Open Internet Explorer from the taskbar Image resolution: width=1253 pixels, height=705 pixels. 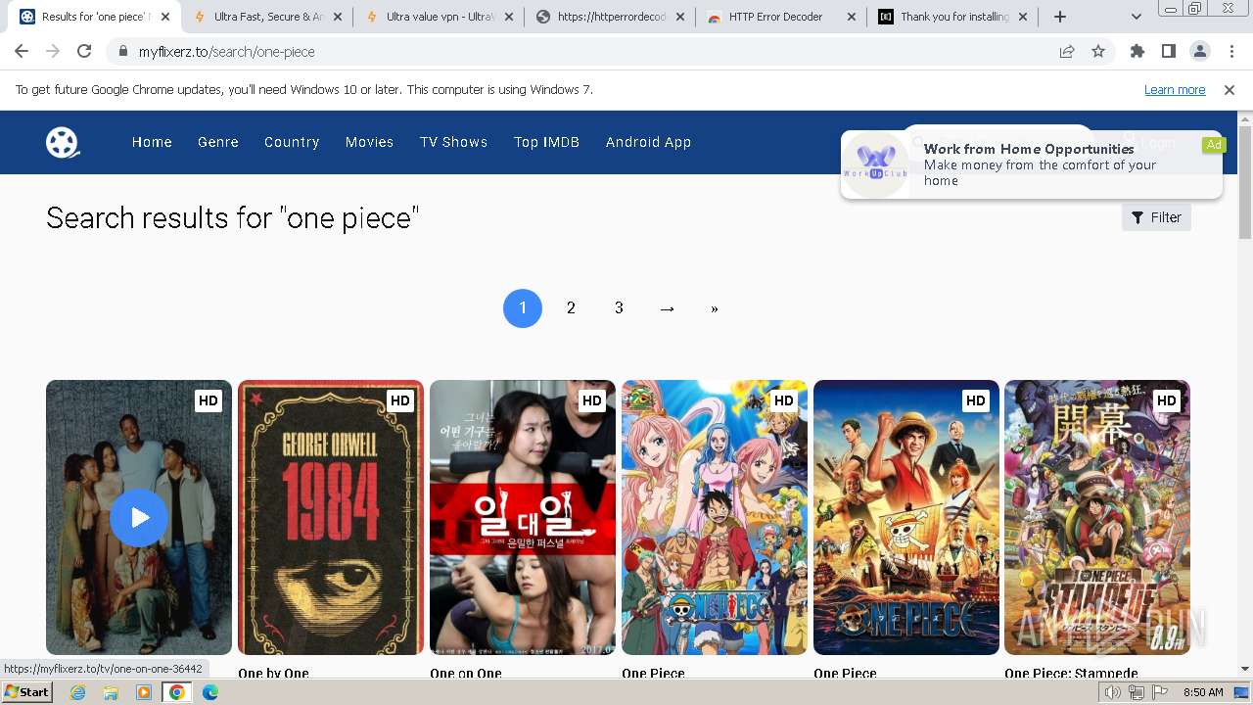click(x=77, y=692)
